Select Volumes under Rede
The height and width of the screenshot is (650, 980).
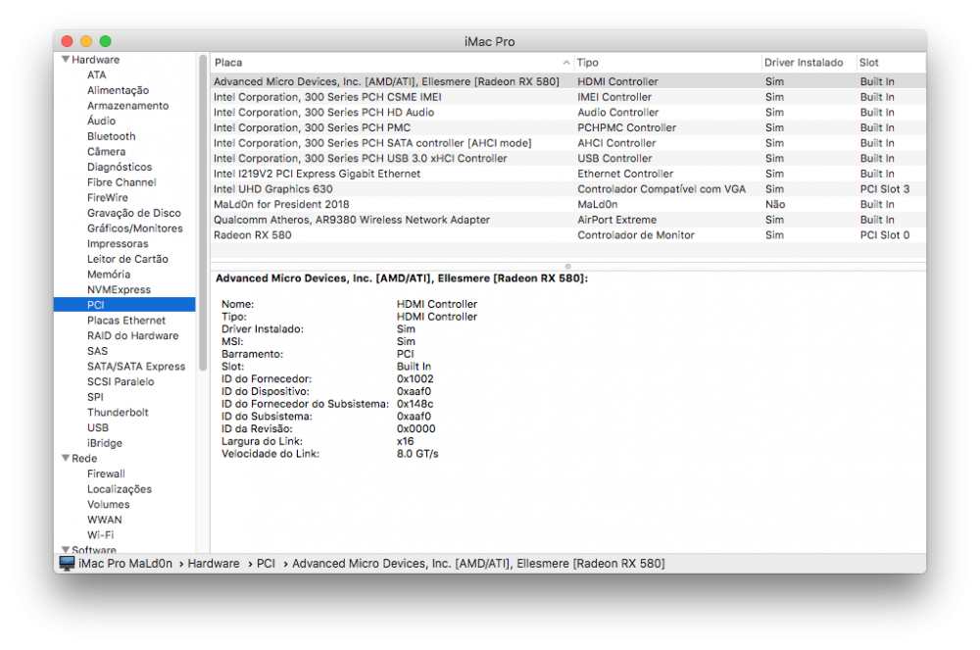[109, 504]
